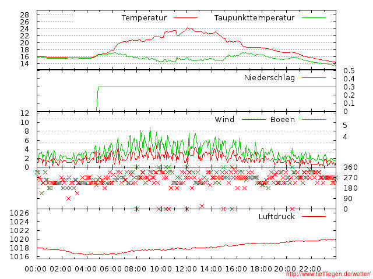The width and height of the screenshot is (373, 279).
Task: Click the 20:00 time axis label
Action: (285, 269)
